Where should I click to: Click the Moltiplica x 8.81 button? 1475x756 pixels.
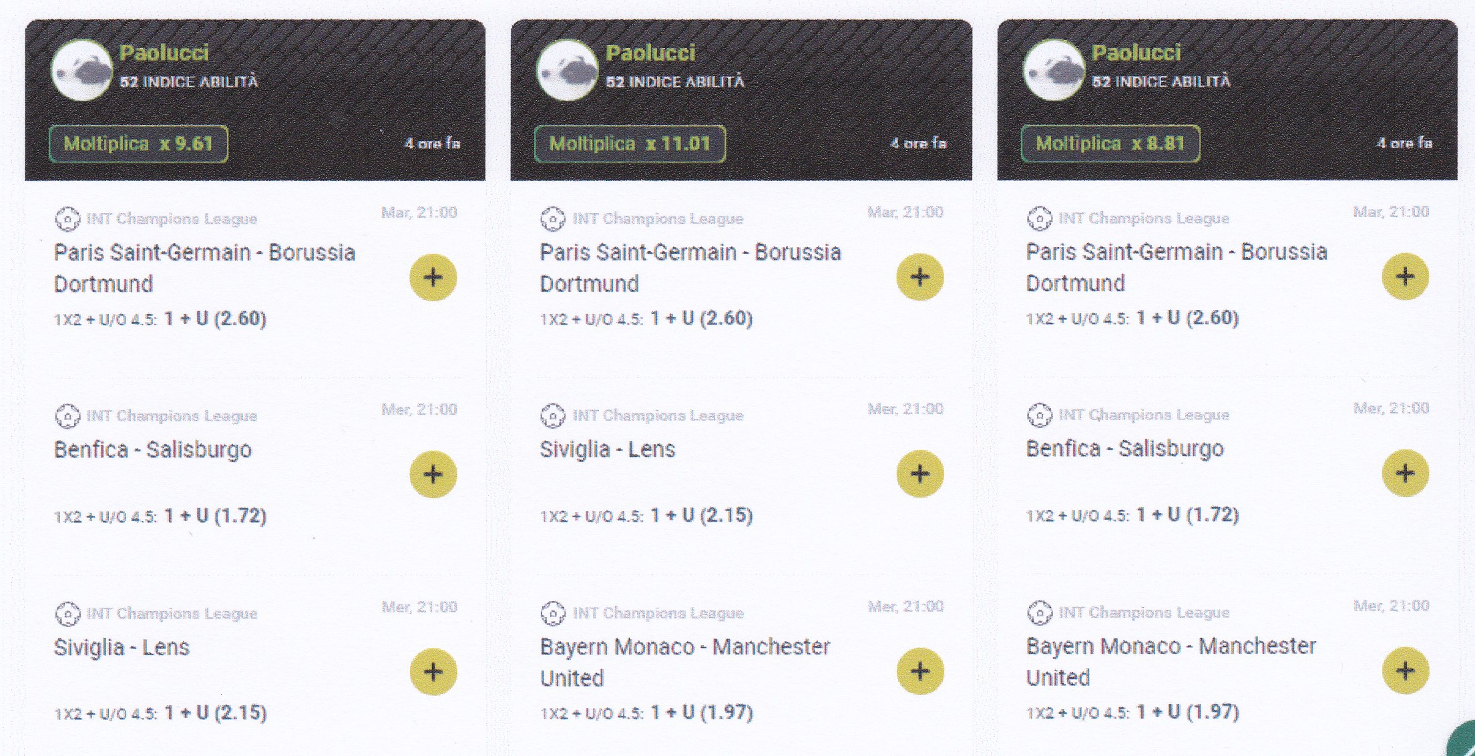[x=1110, y=143]
